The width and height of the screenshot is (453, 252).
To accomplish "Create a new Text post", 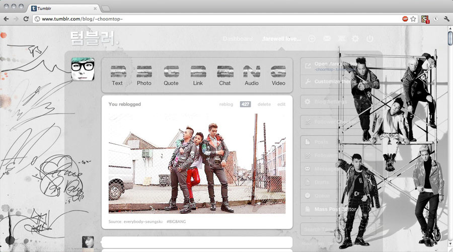I will [x=117, y=75].
